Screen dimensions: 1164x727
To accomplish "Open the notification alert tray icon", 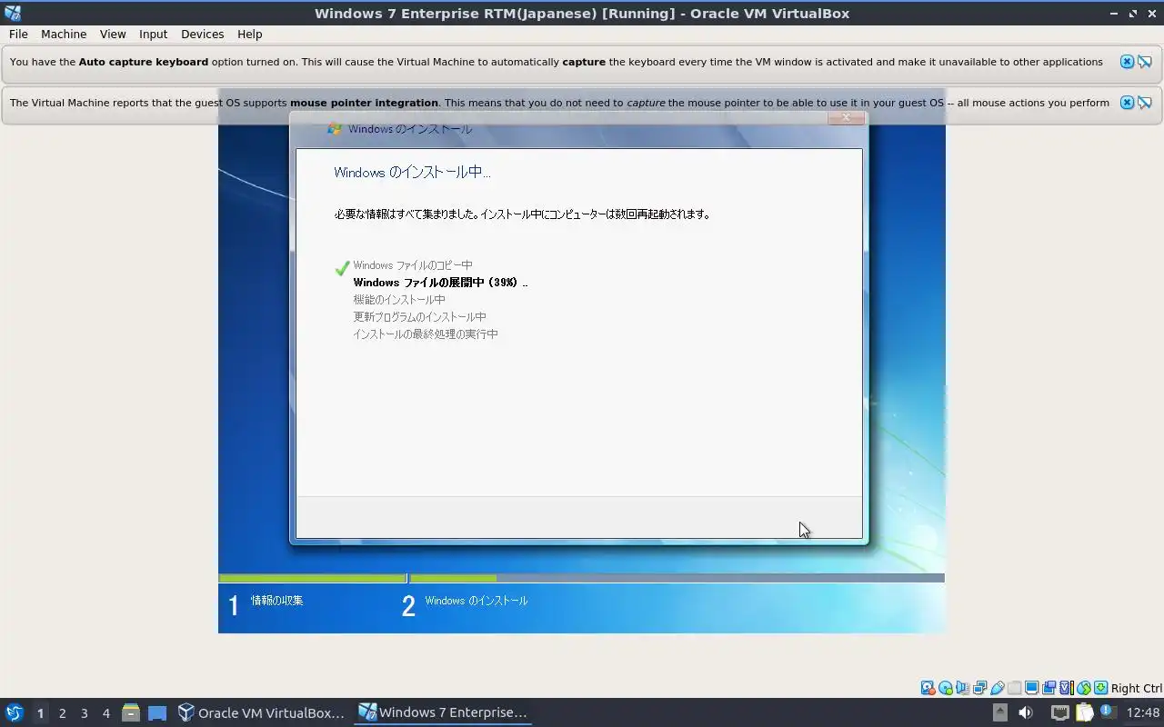I will coord(1107,712).
